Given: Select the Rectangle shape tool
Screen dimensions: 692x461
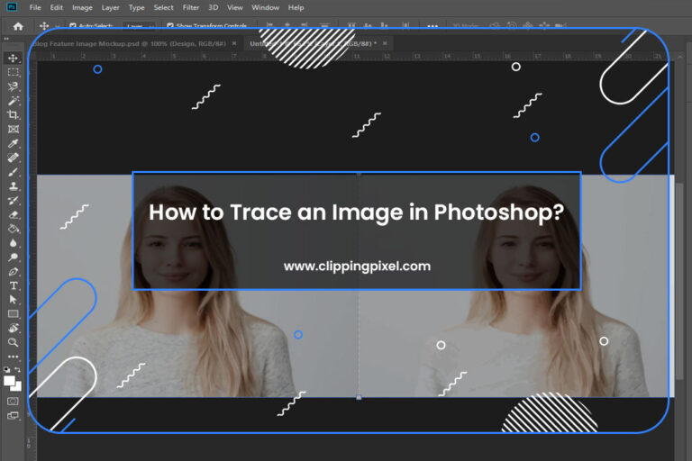Looking at the screenshot, I should click(13, 314).
